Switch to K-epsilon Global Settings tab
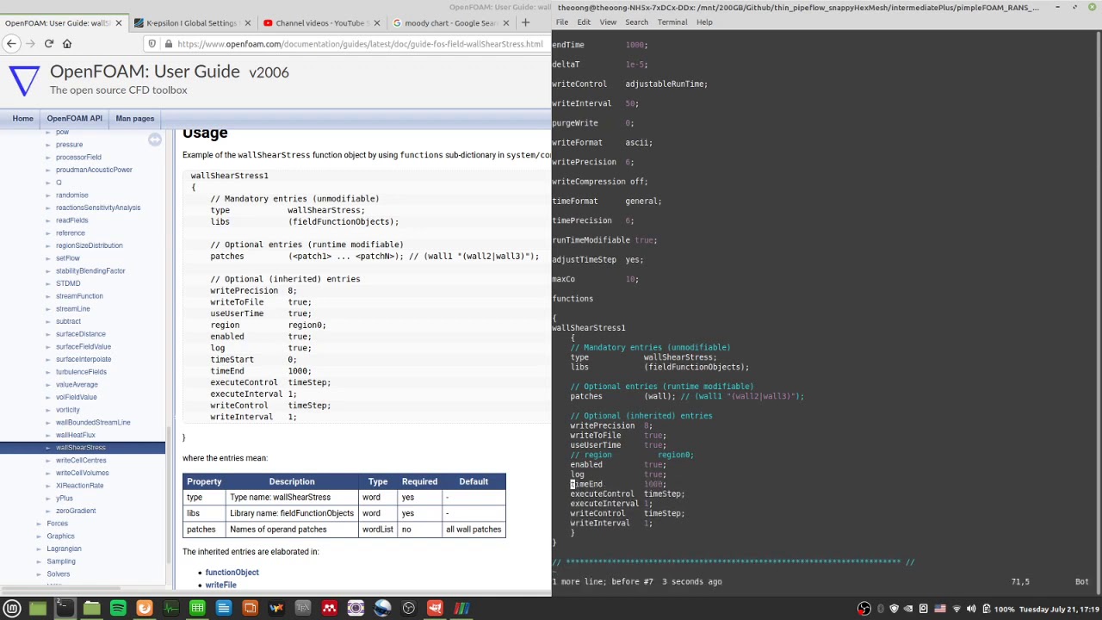The width and height of the screenshot is (1102, 620). [x=191, y=23]
